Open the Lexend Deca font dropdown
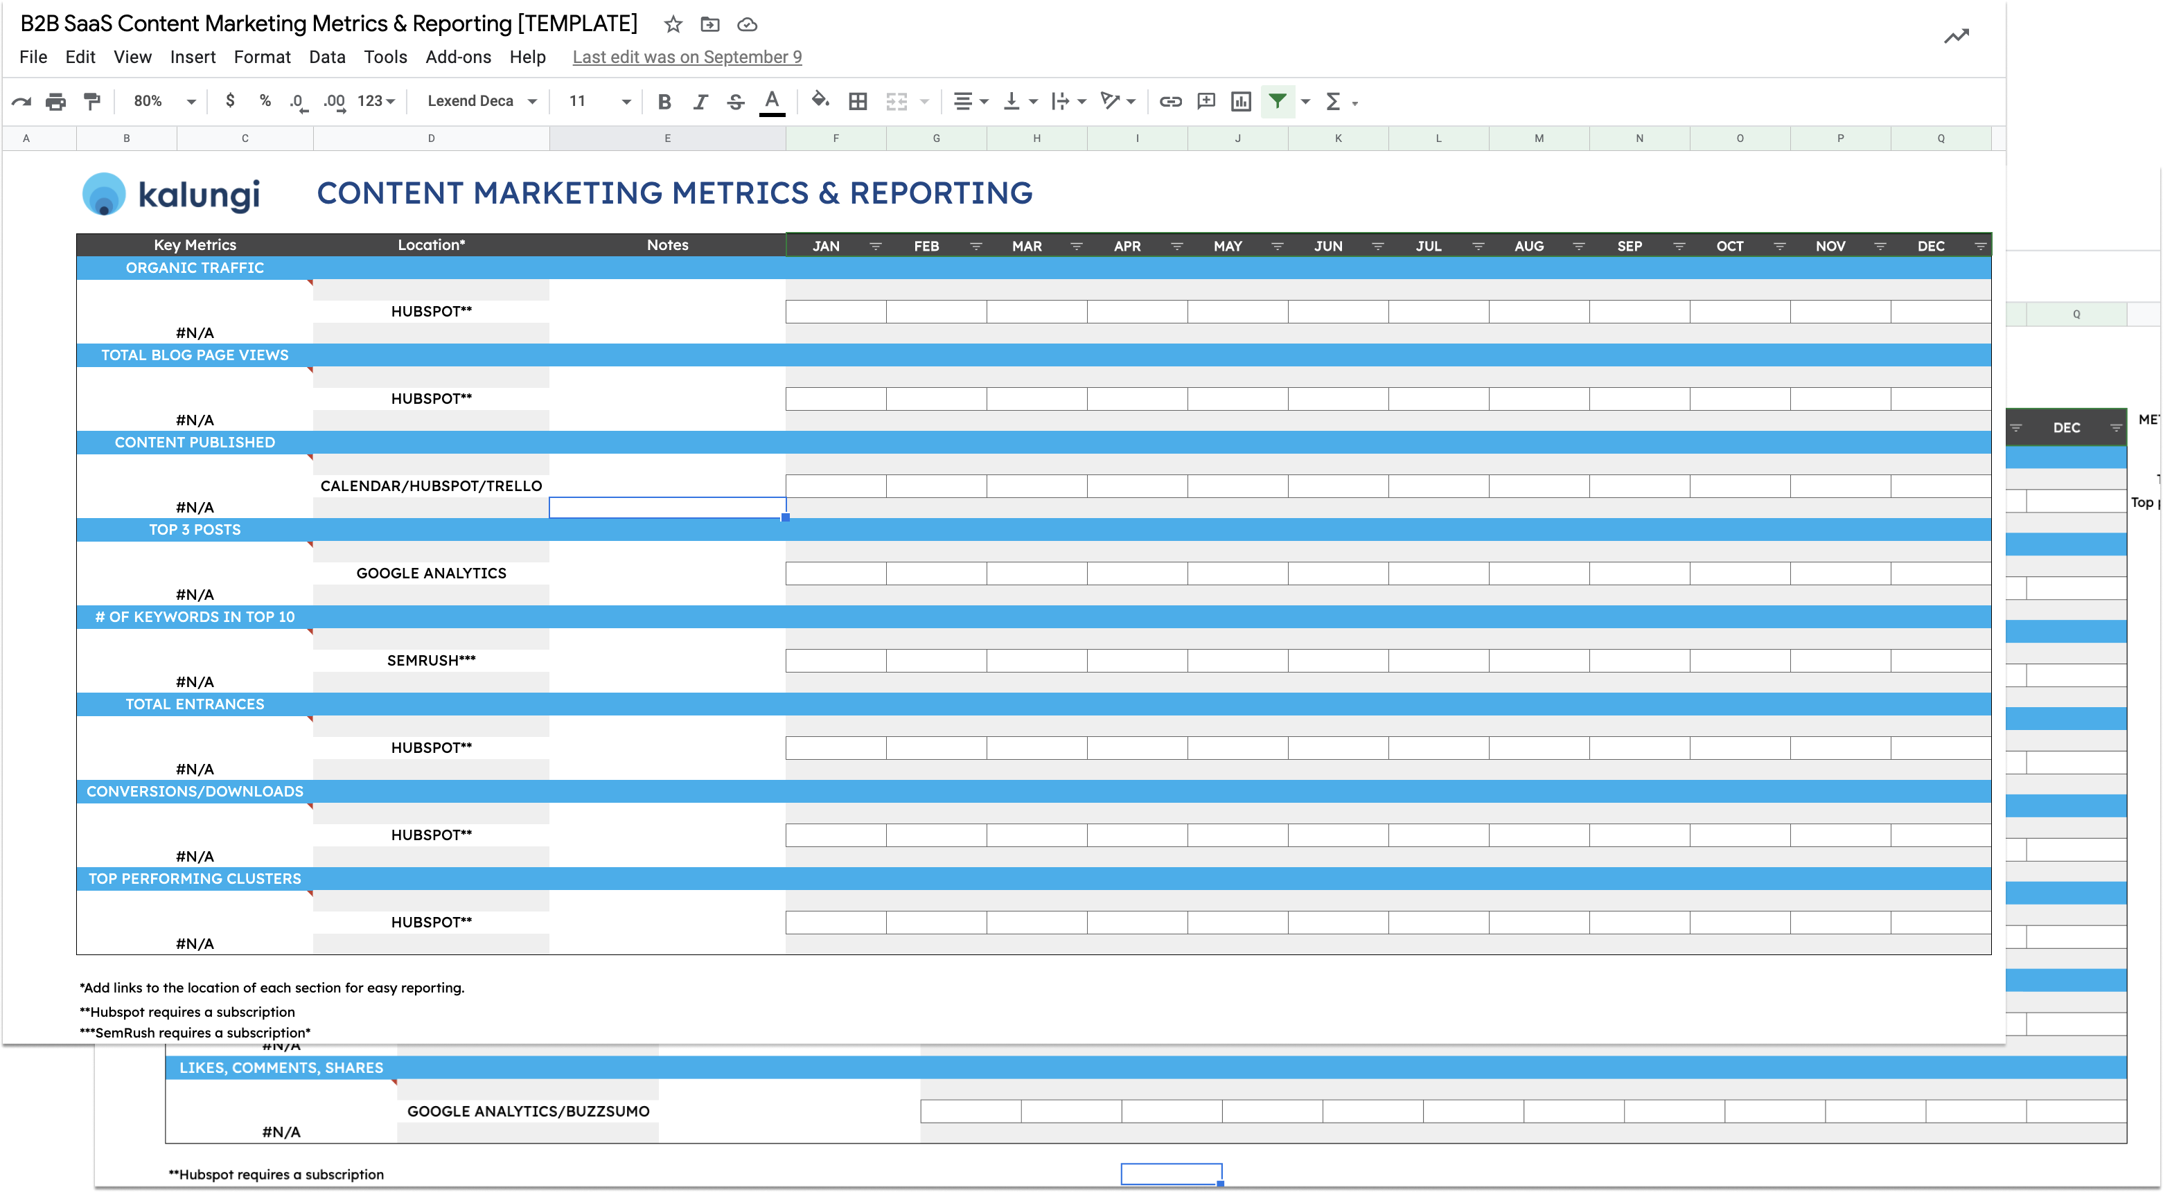This screenshot has height=1192, width=2163. tap(481, 102)
